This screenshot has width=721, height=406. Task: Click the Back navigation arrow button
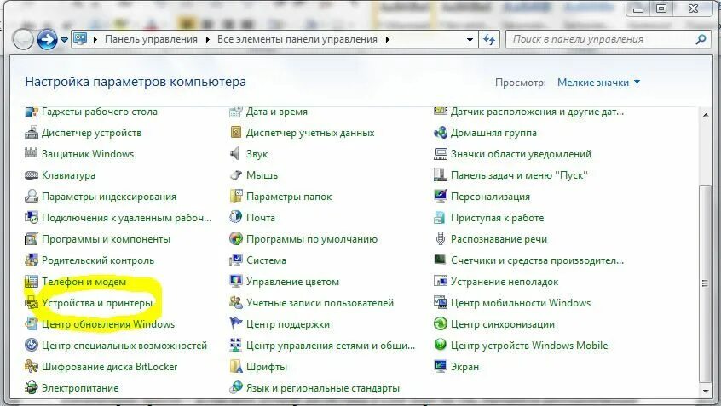coord(23,40)
